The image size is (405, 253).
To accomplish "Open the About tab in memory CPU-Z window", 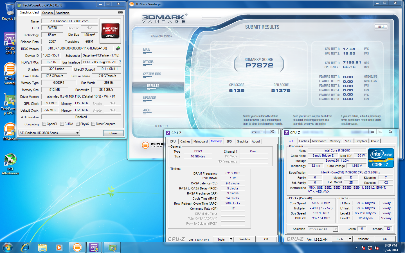I will pyautogui.click(x=256, y=141).
